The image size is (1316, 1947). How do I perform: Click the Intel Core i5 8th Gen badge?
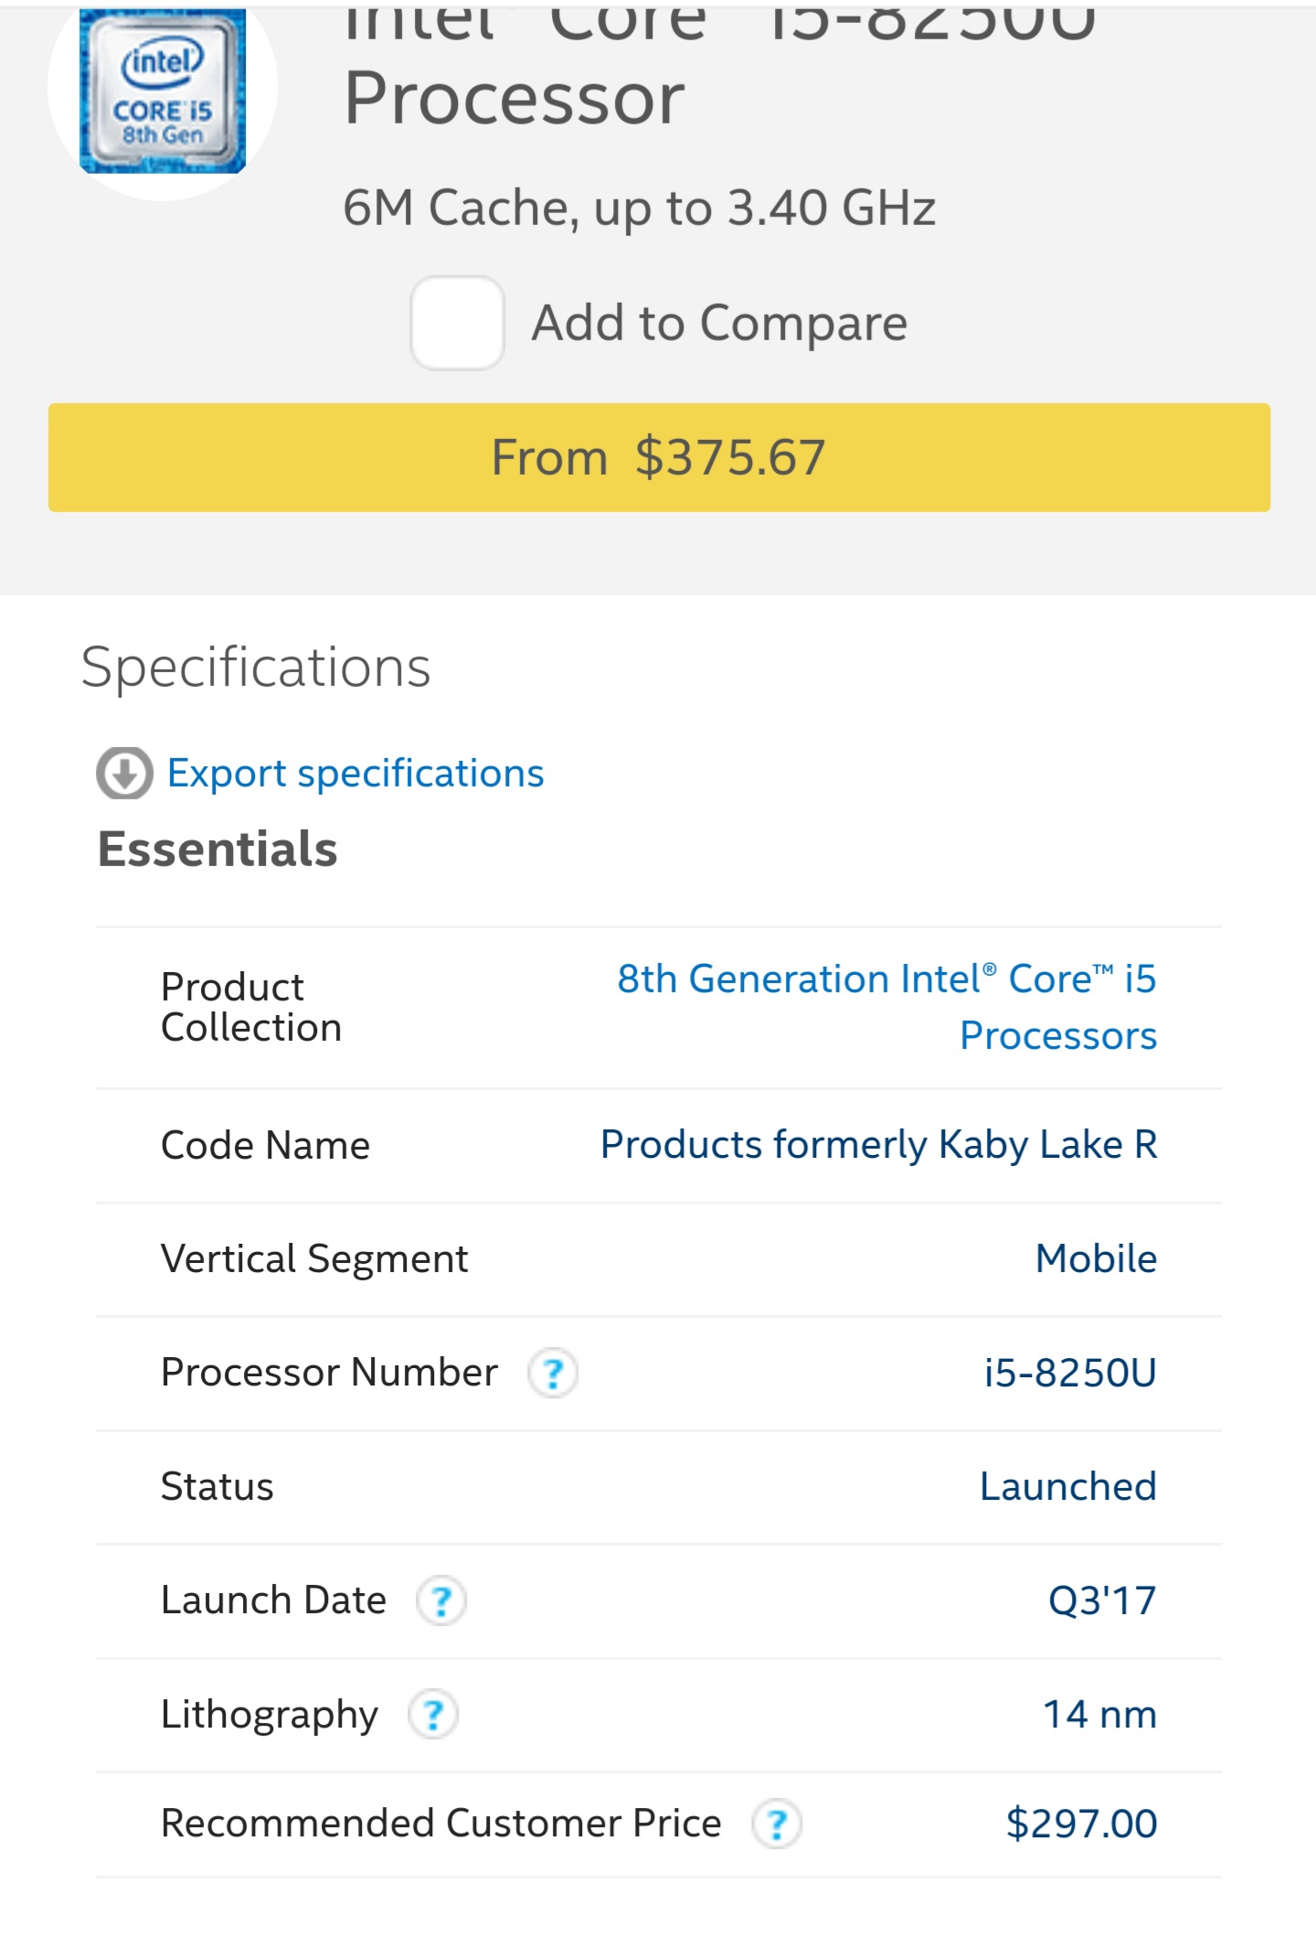pyautogui.click(x=163, y=91)
